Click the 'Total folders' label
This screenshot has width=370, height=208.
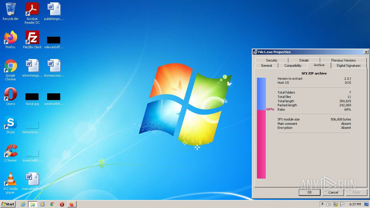286,92
